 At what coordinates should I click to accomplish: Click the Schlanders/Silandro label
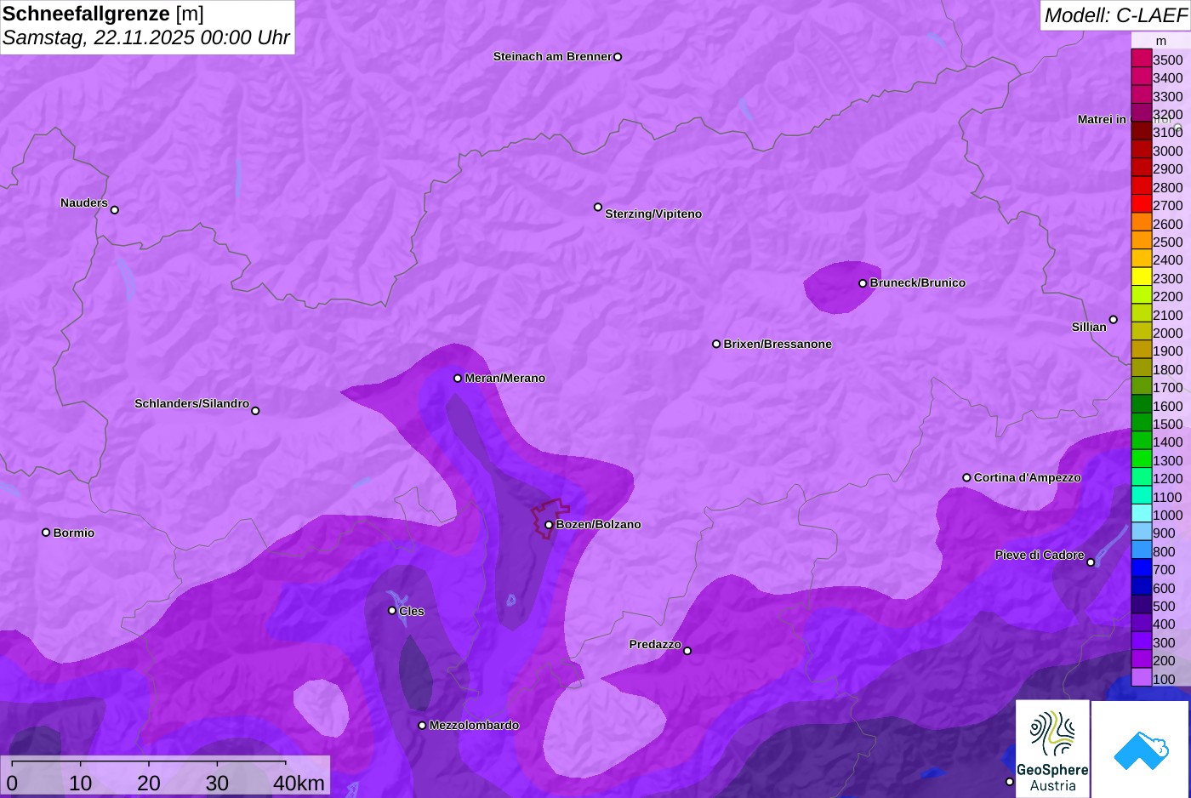pyautogui.click(x=192, y=404)
